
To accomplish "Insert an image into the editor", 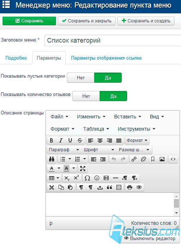I will click(162, 159).
